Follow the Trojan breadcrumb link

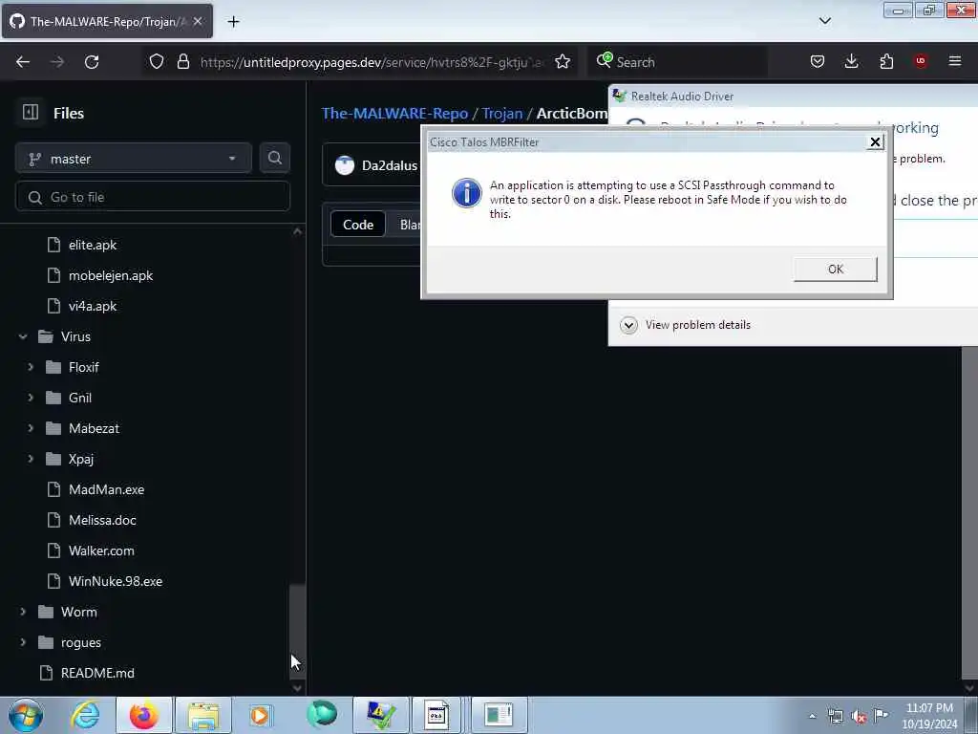pyautogui.click(x=502, y=113)
